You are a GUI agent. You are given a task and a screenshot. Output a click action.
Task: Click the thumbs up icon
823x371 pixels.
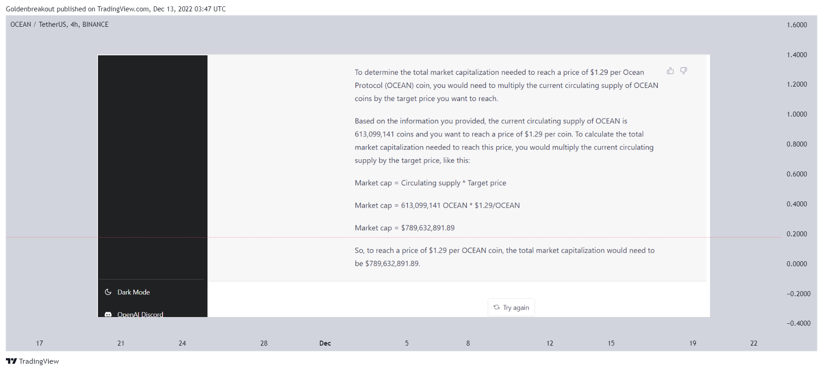tap(670, 71)
